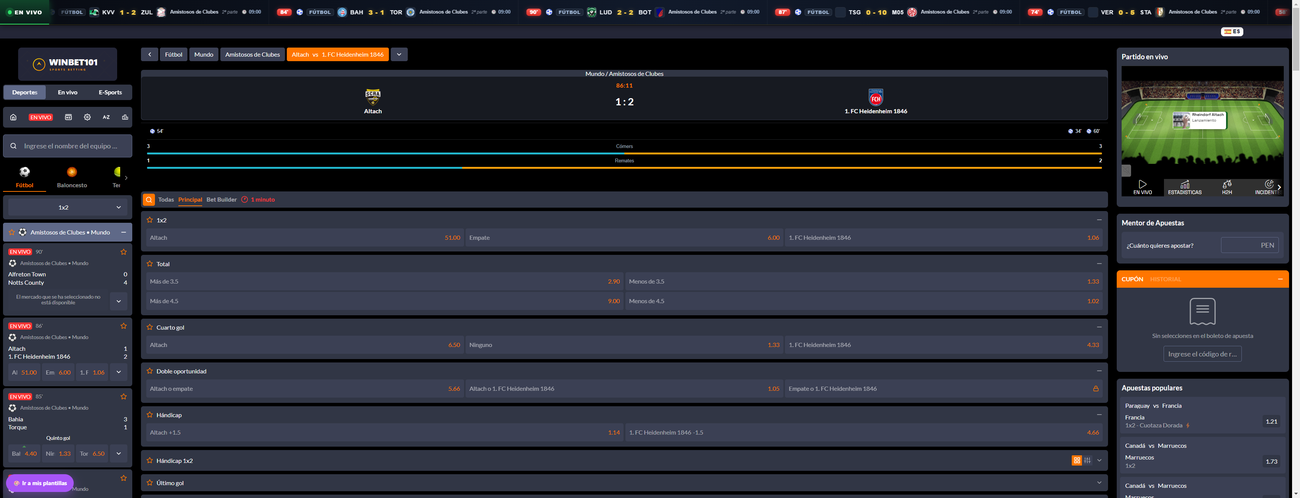Screen dimensions: 1300x498
Task: Change language with the ES flag button
Action: (1232, 31)
